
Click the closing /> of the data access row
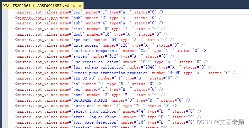coord(183,45)
